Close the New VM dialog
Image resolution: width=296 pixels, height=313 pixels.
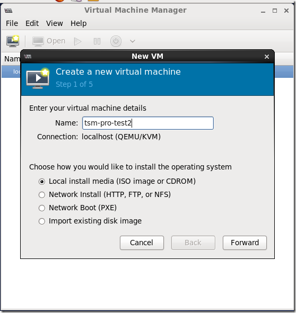coord(267,57)
